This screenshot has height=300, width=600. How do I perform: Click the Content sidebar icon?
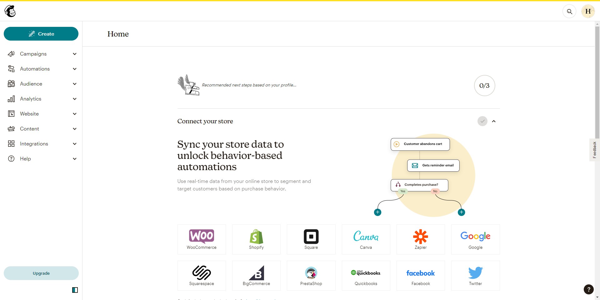click(11, 129)
